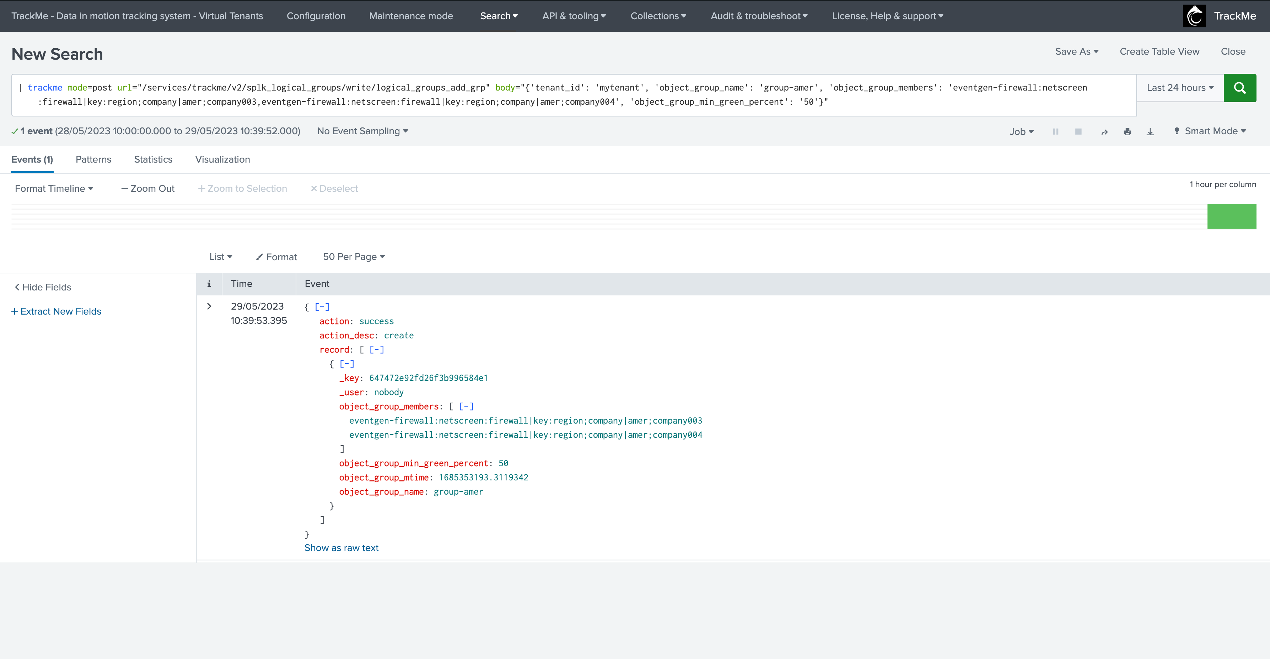Viewport: 1270px width, 659px height.
Task: Expand the event row chevron
Action: coord(209,306)
